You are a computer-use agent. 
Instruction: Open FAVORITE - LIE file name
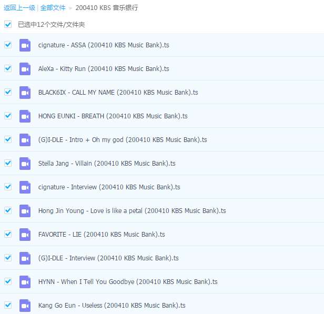coord(102,235)
